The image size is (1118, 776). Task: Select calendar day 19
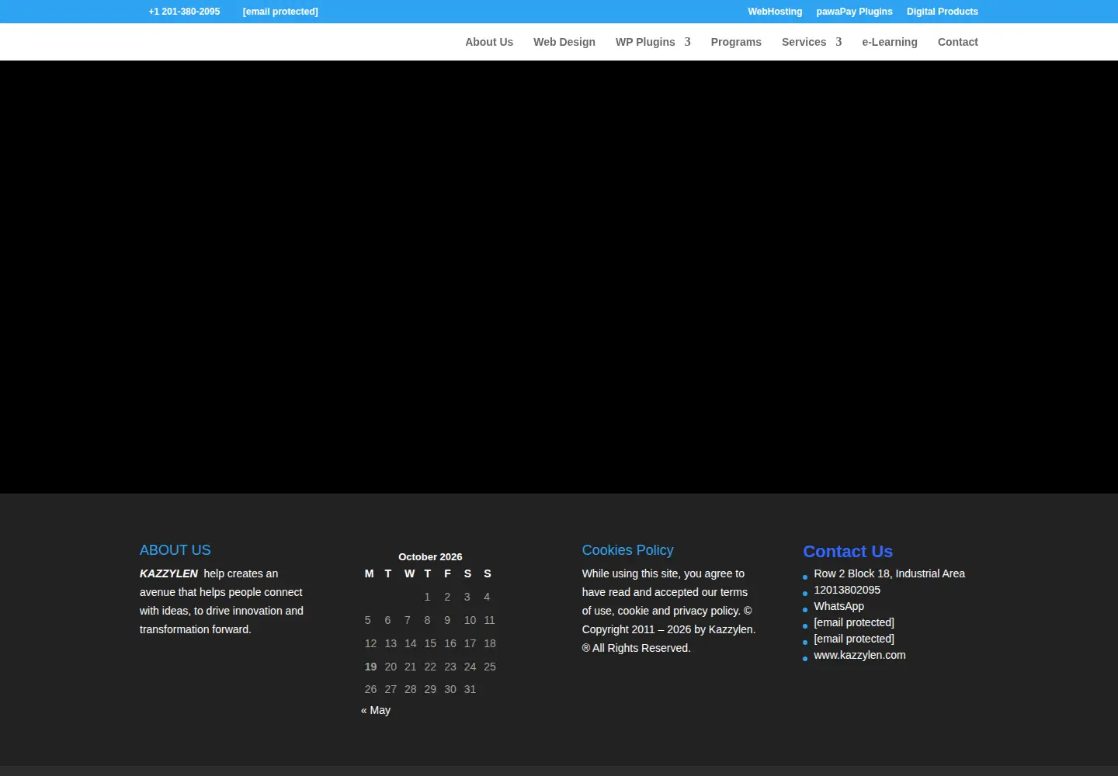pyautogui.click(x=370, y=667)
